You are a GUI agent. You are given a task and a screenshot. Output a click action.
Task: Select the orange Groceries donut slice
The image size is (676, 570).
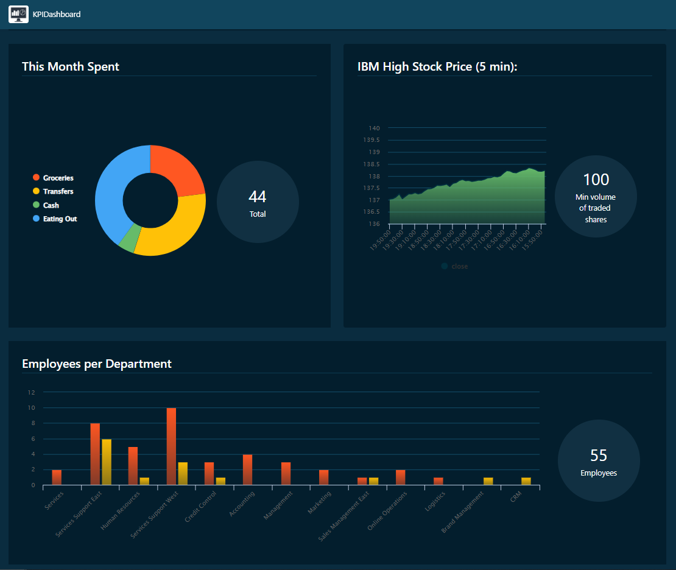180,167
